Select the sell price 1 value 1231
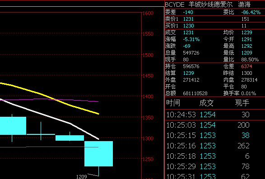This screenshot has height=179, width=265. pyautogui.click(x=188, y=19)
